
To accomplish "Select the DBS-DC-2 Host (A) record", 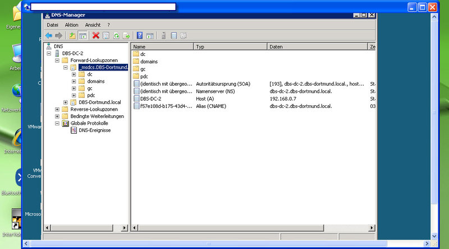I will 150,99.
